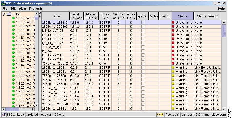Click the tree panel's scroll-down arrow
Viewport: 232px width, 118px height.
36,105
